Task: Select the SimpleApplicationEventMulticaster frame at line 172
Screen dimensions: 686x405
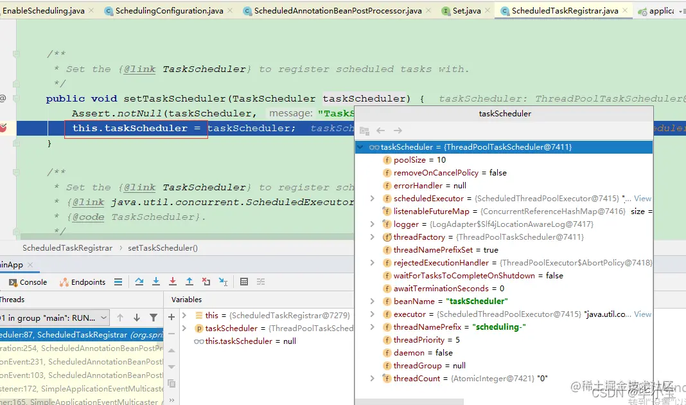Action: [82, 388]
